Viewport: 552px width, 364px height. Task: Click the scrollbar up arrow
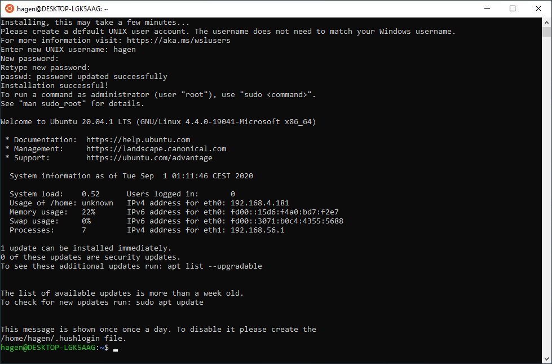point(546,22)
